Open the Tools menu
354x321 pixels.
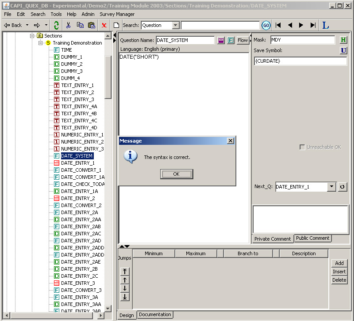tap(56, 14)
